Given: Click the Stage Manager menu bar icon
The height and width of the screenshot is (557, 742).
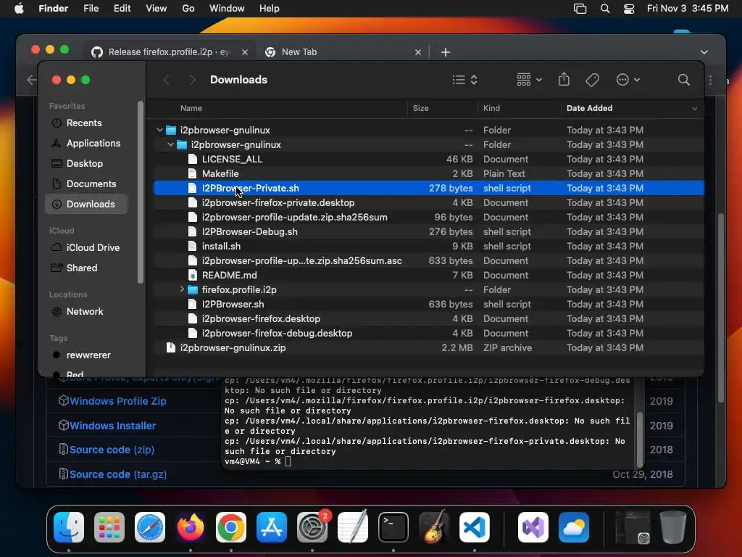Looking at the screenshot, I should [580, 9].
